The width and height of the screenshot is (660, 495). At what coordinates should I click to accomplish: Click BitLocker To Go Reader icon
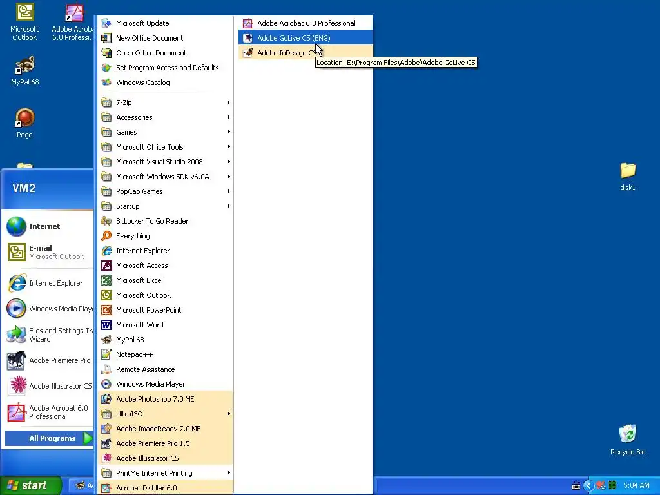click(106, 221)
